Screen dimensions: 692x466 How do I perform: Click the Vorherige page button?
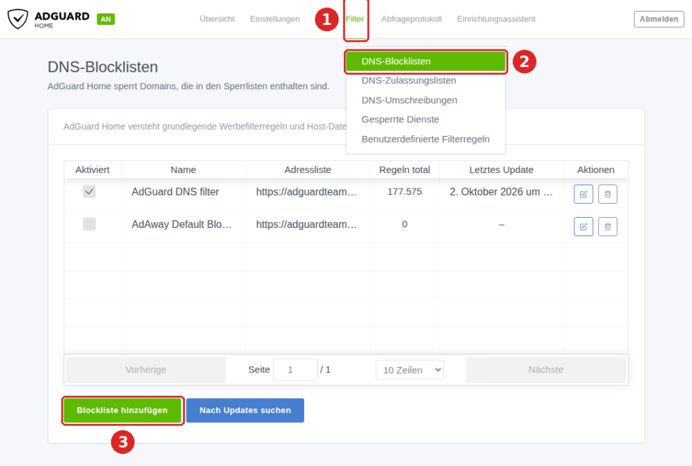point(146,370)
